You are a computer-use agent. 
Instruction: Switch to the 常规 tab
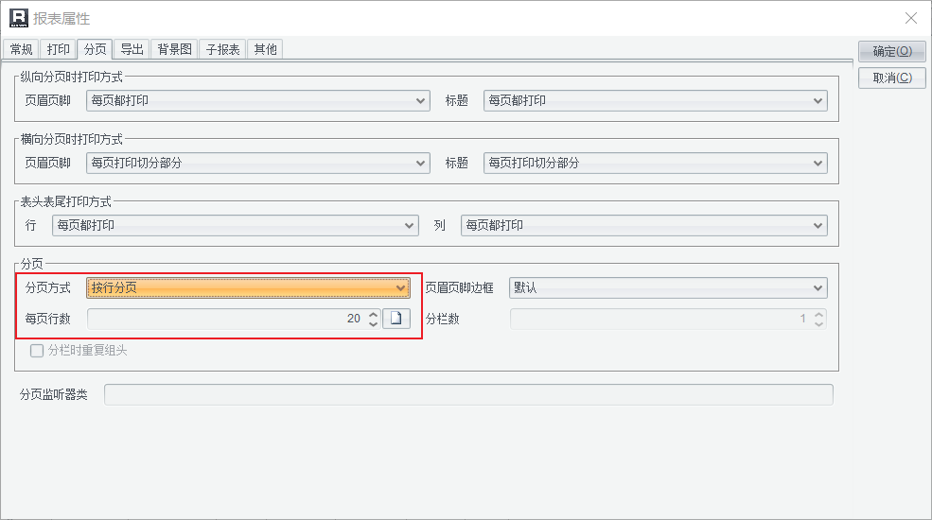(22, 49)
